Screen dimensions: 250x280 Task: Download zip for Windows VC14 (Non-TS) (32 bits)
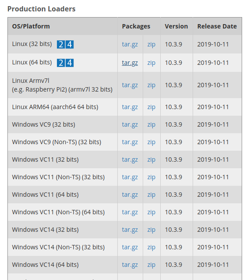tap(151, 247)
